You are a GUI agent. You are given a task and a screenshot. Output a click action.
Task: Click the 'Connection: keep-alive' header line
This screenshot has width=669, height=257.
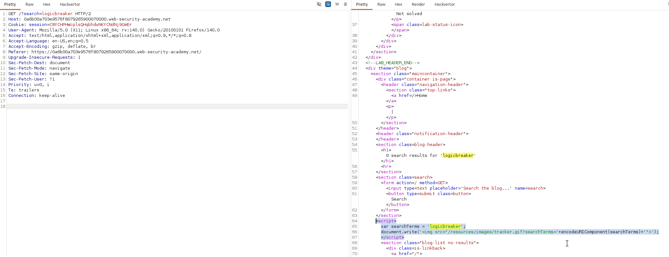click(x=37, y=96)
